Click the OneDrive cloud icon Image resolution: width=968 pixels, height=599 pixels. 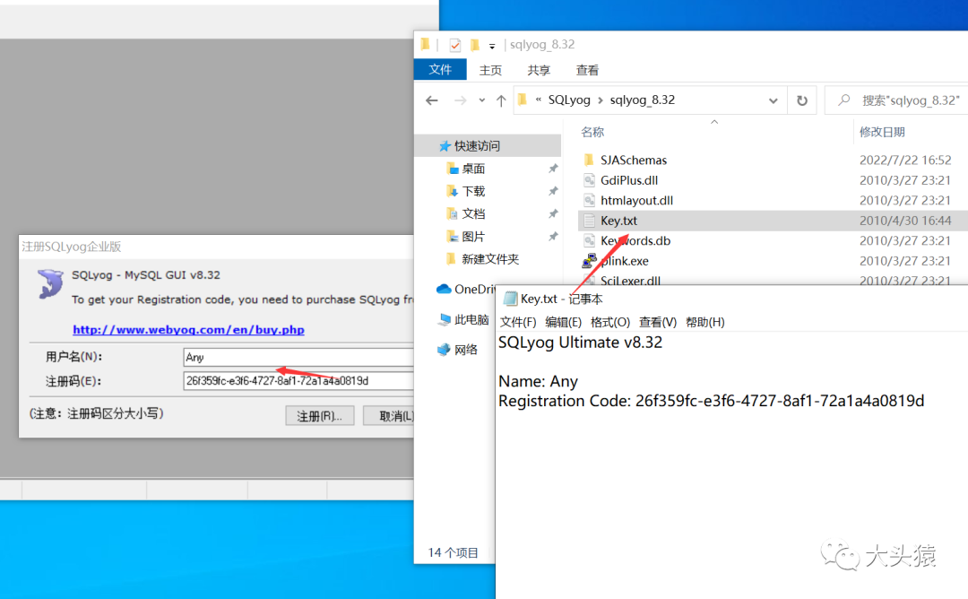tap(444, 289)
